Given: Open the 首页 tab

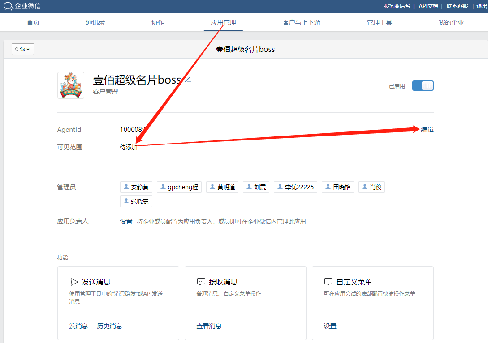Looking at the screenshot, I should pyautogui.click(x=33, y=22).
